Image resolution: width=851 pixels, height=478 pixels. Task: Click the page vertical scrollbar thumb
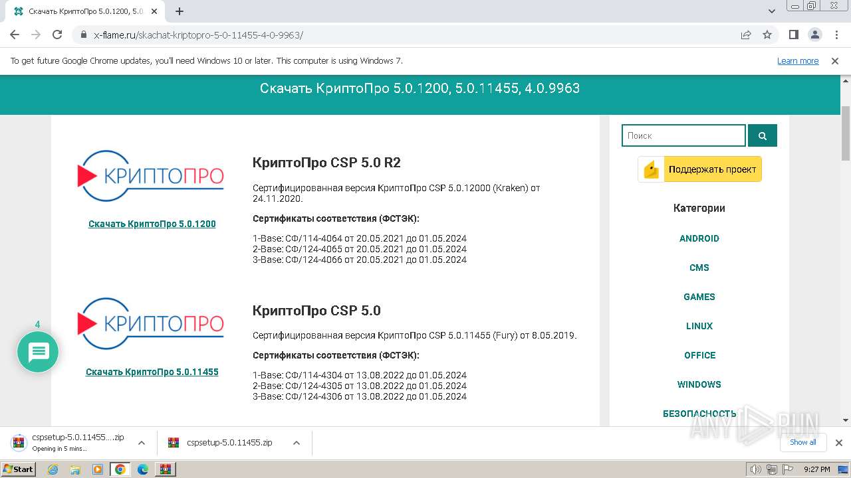pos(846,133)
